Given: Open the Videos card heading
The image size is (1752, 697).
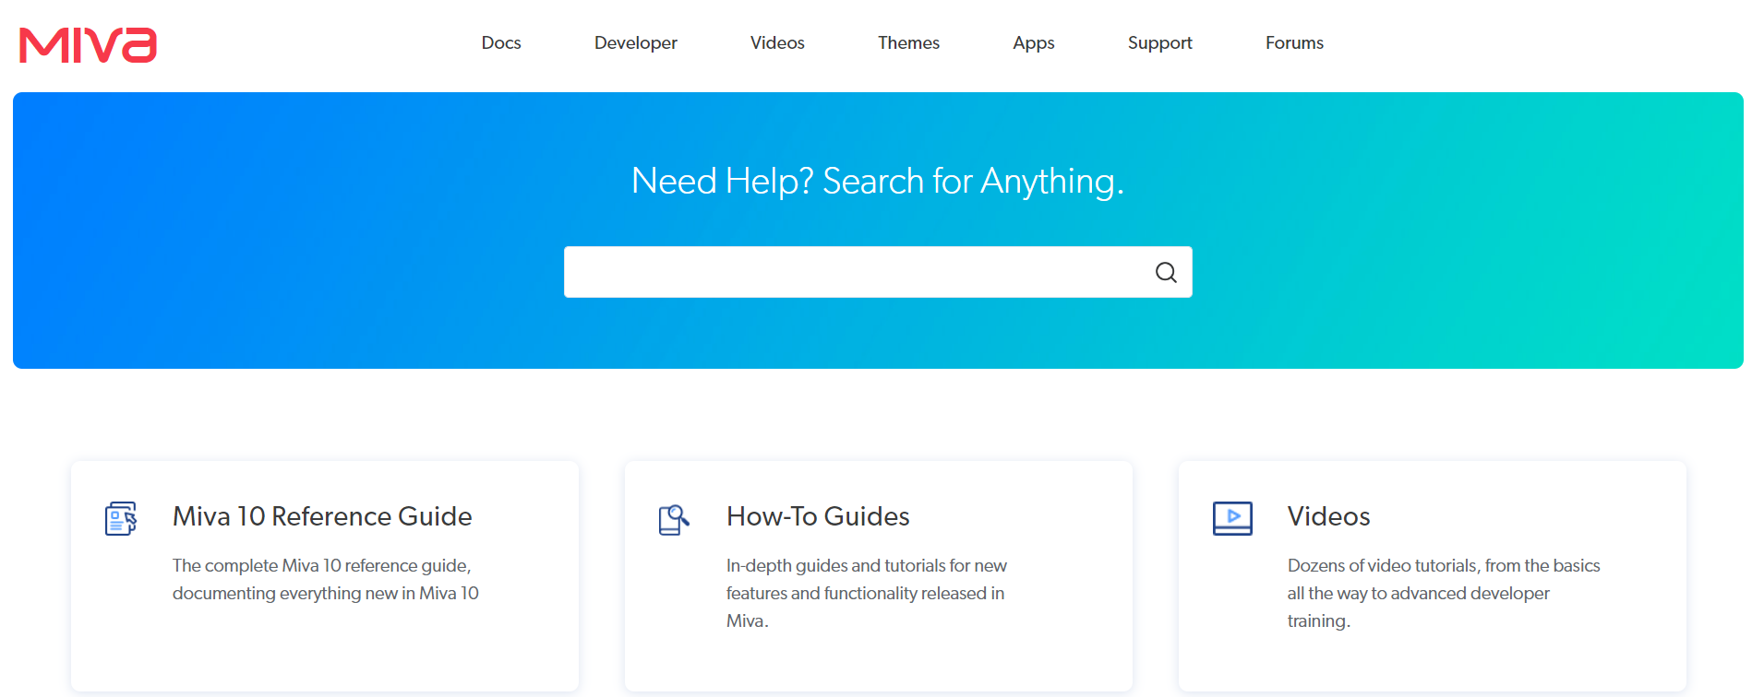Looking at the screenshot, I should (1328, 516).
